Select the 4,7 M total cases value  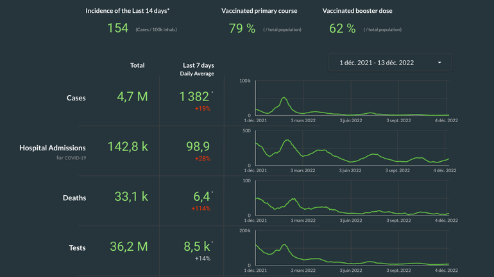coord(132,97)
